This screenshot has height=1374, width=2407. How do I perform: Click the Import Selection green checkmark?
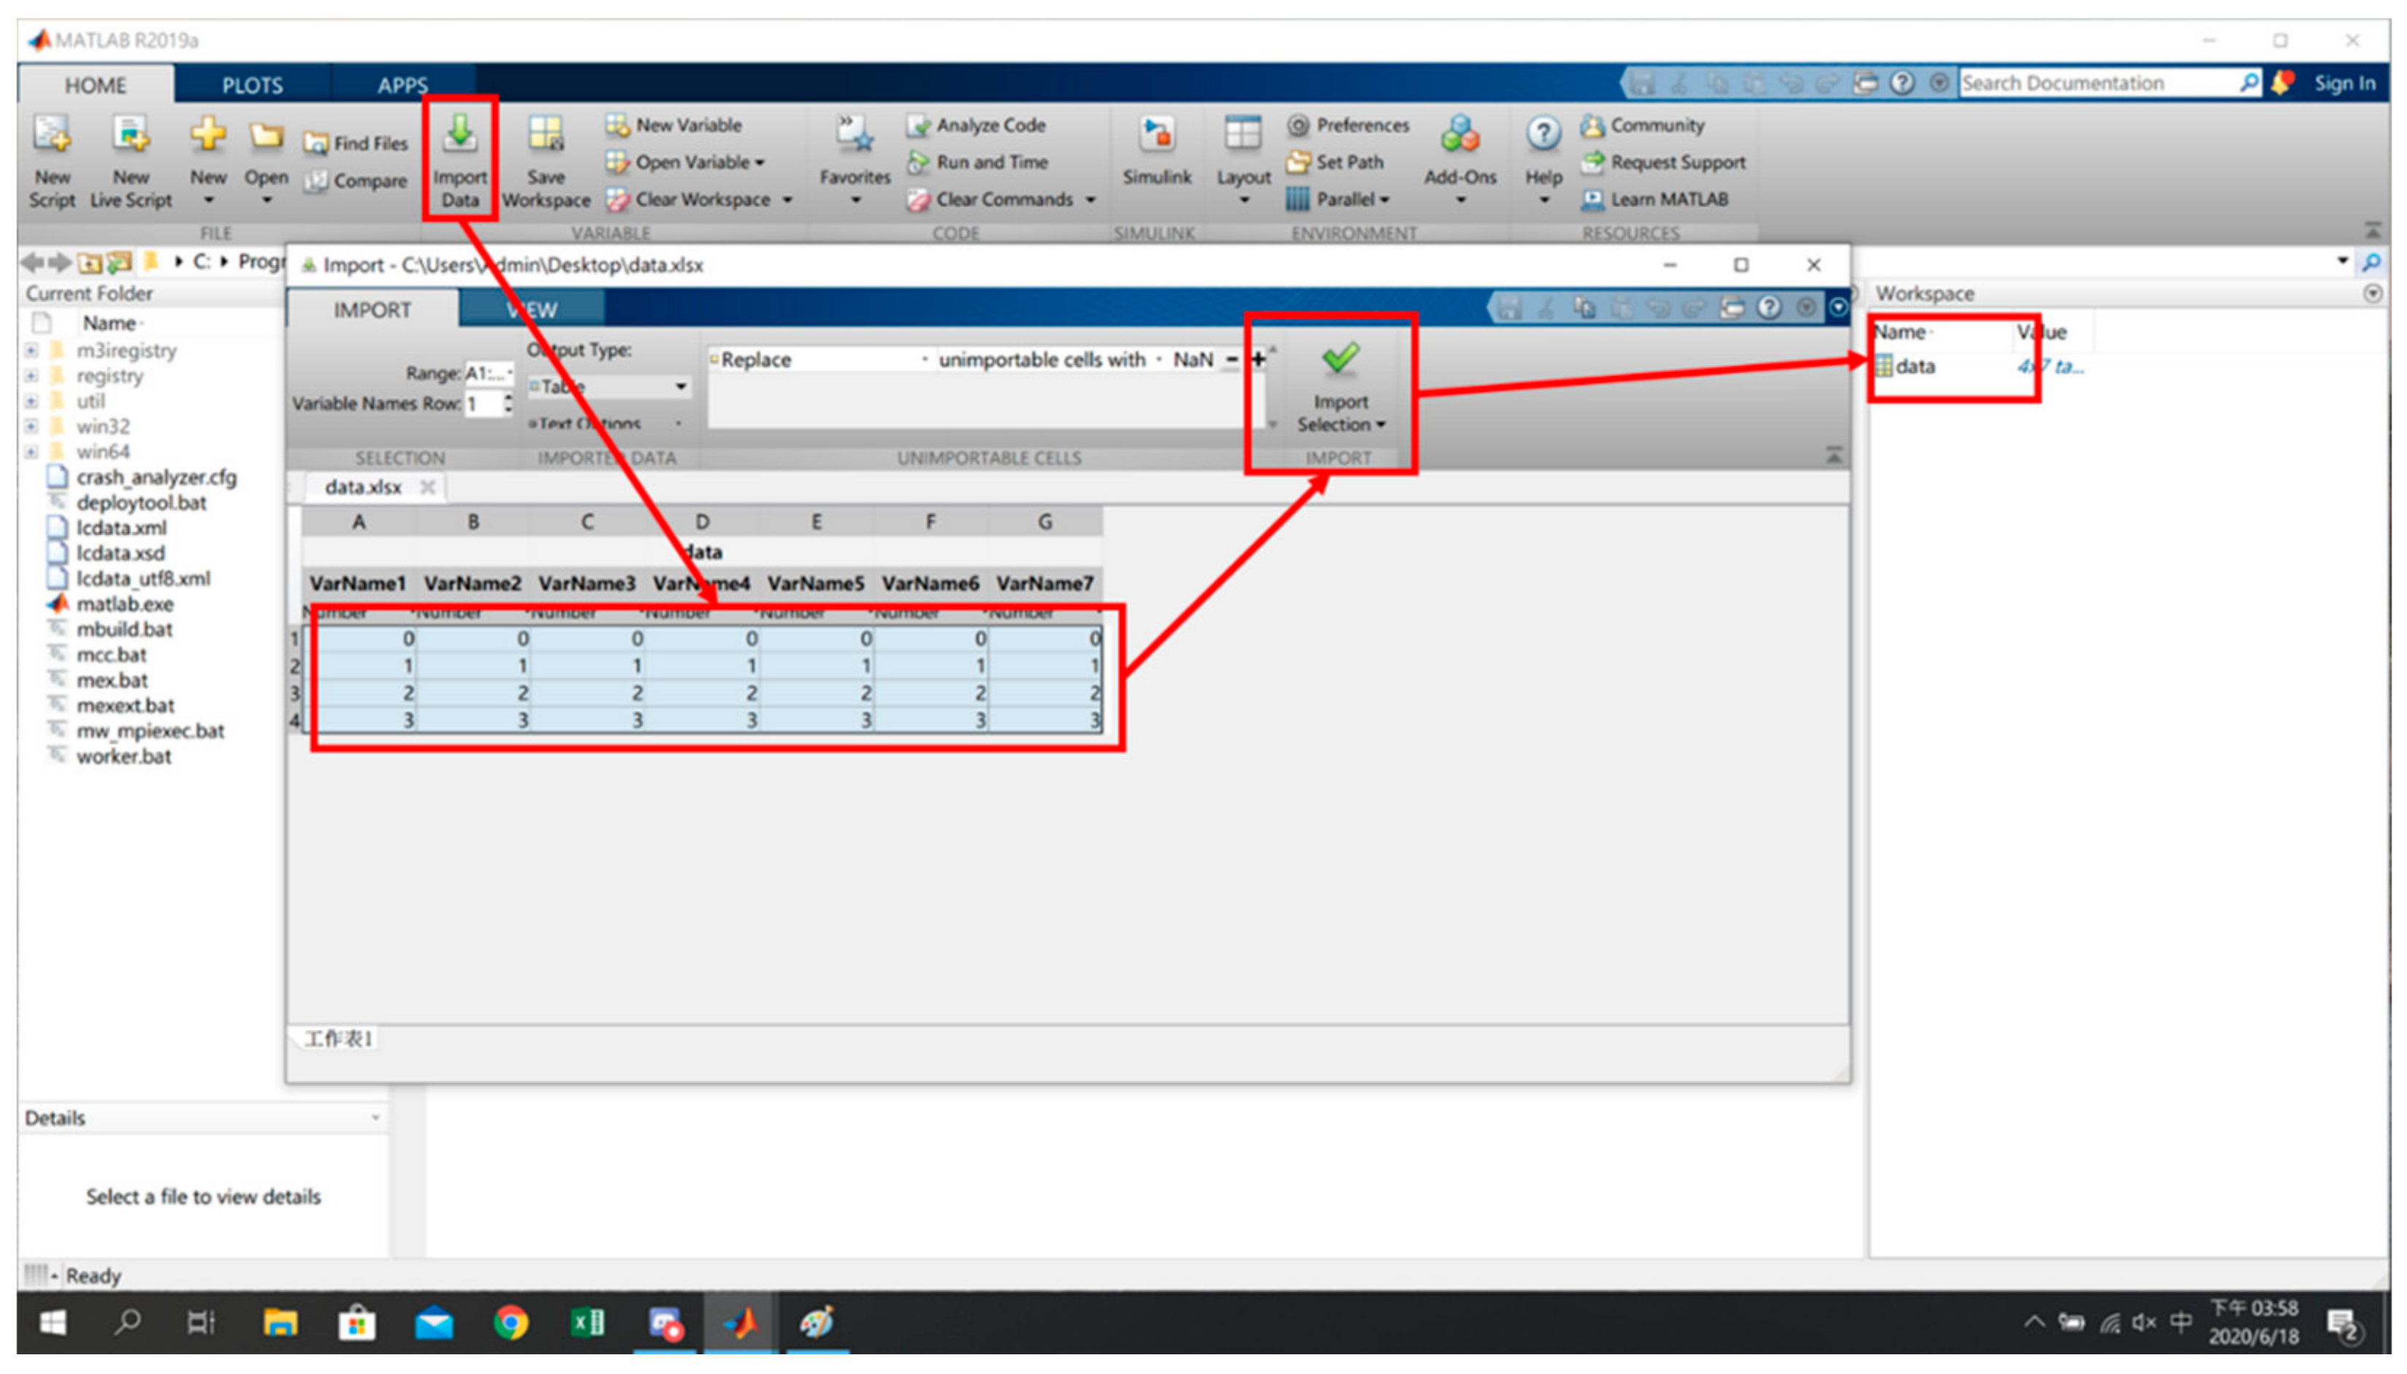pyautogui.click(x=1339, y=360)
